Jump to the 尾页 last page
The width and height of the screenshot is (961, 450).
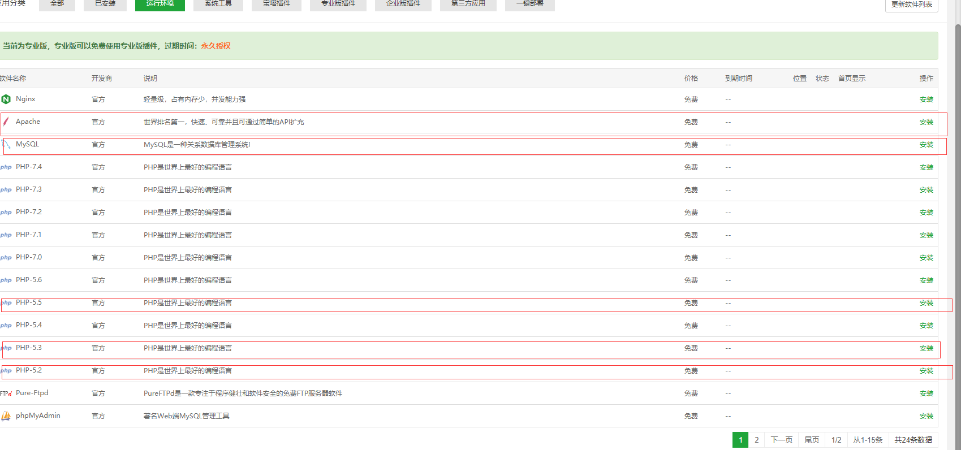[812, 440]
